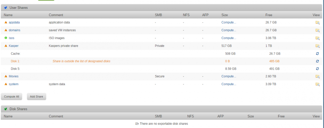The image size is (324, 128).
Task: Refresh the Disk 5 row
Action: pos(318,69)
